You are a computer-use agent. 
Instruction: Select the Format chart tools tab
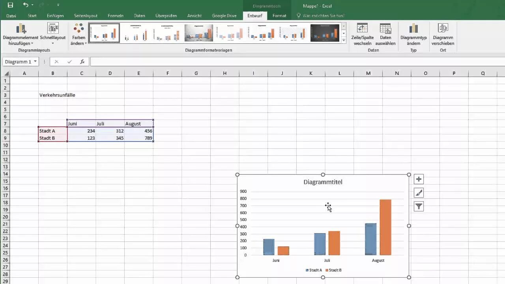[x=279, y=16]
